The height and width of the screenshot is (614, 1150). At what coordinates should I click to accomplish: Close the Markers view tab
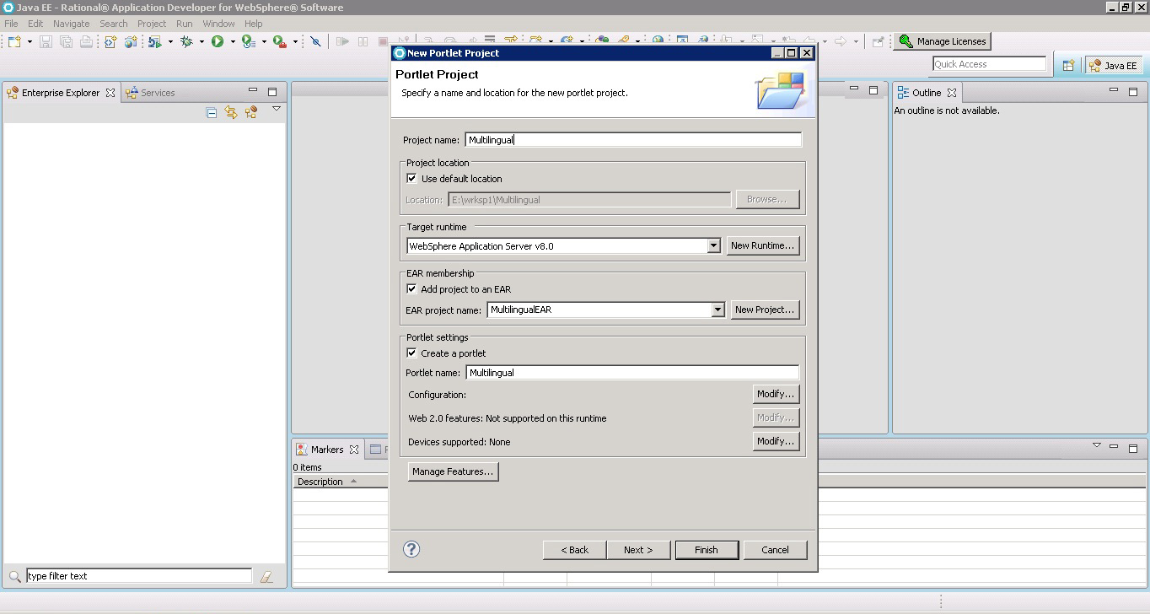click(x=354, y=450)
